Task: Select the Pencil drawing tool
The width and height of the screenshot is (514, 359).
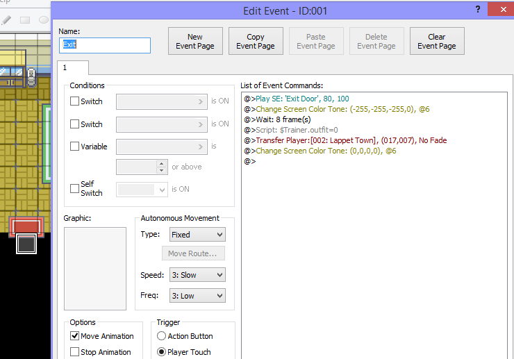Action: [x=7, y=20]
